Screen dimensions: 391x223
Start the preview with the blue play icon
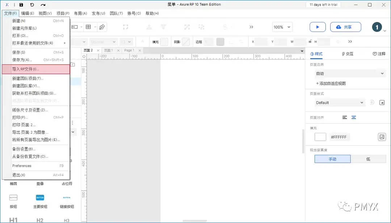pos(318,27)
